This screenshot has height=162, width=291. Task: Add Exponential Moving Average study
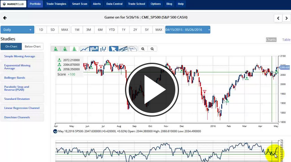pyautogui.click(x=22, y=67)
